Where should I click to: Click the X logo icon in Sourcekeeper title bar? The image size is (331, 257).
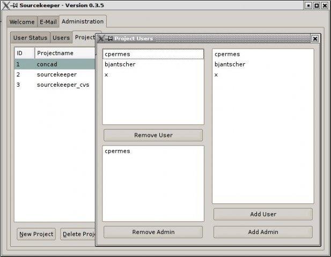(x=6, y=5)
